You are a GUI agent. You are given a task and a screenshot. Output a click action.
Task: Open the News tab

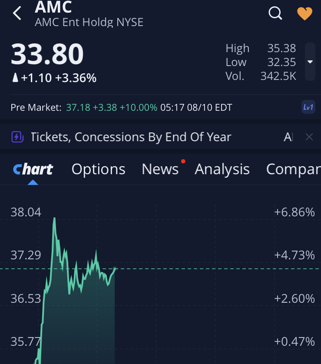[x=160, y=169]
